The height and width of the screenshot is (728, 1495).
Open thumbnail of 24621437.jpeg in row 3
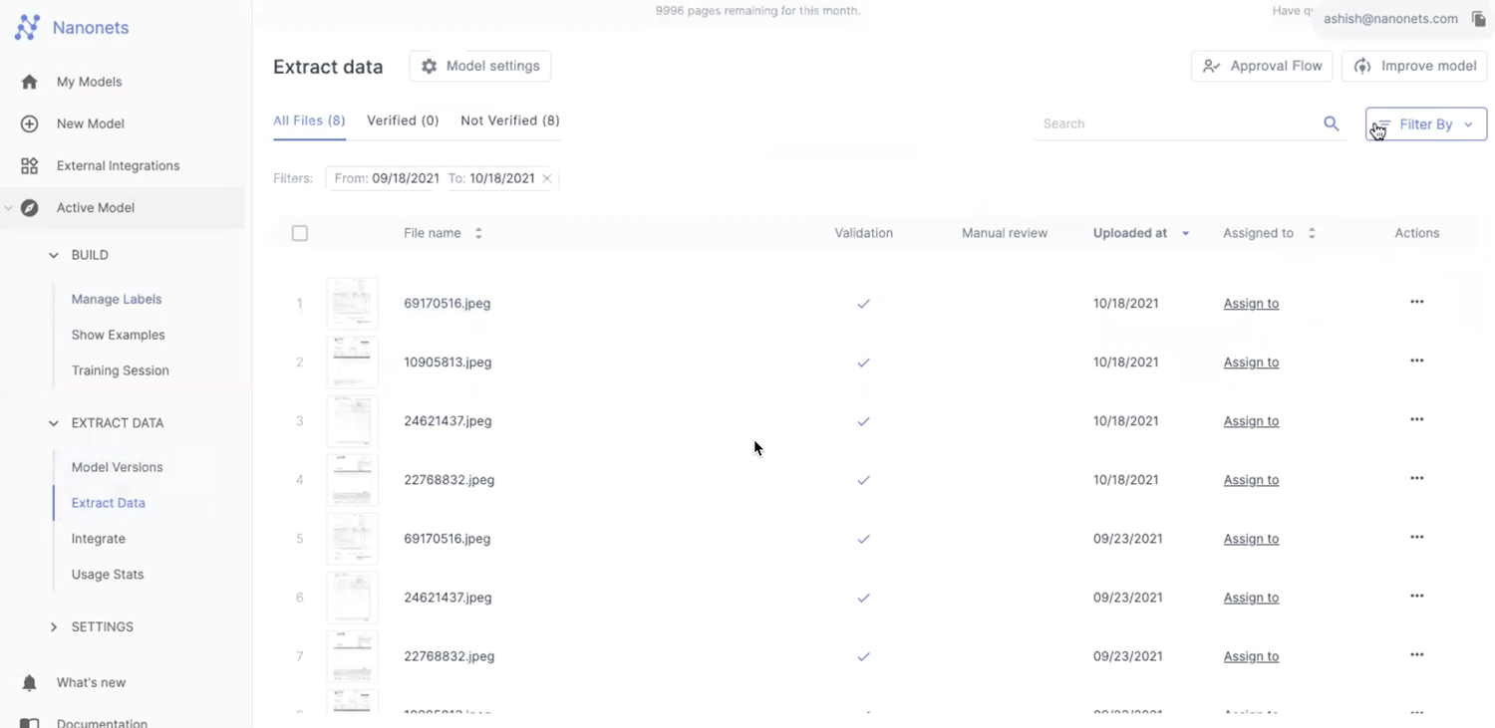[x=352, y=420]
